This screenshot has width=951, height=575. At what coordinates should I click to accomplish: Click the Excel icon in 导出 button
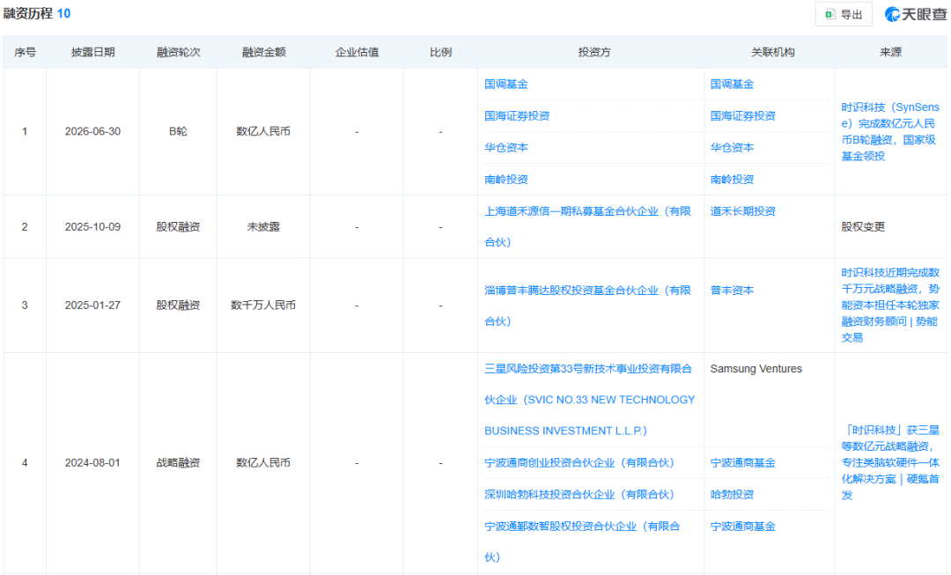[x=830, y=15]
